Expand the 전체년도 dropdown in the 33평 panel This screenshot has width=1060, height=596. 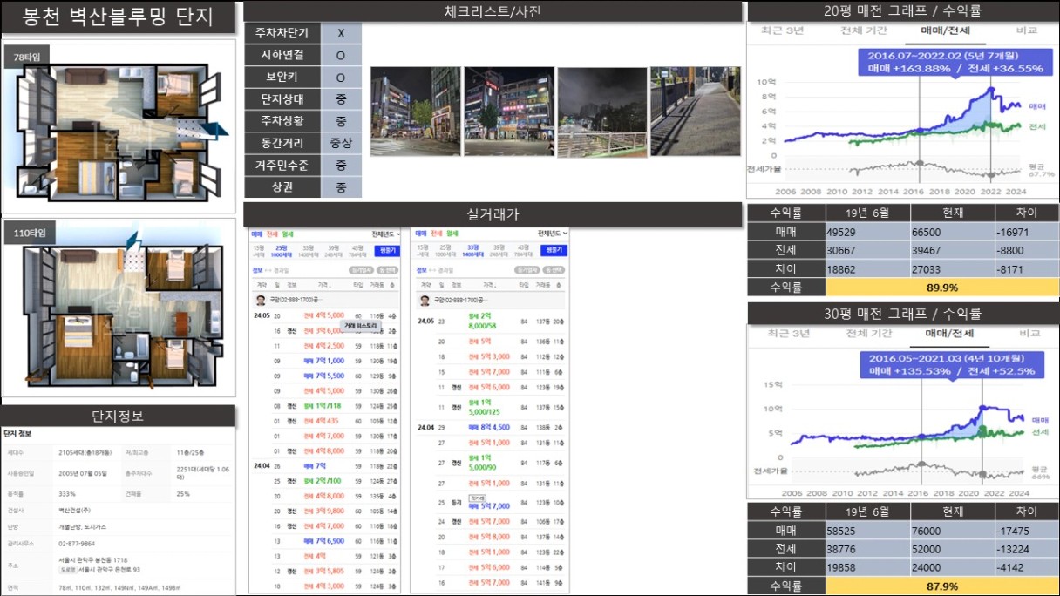[x=553, y=234]
